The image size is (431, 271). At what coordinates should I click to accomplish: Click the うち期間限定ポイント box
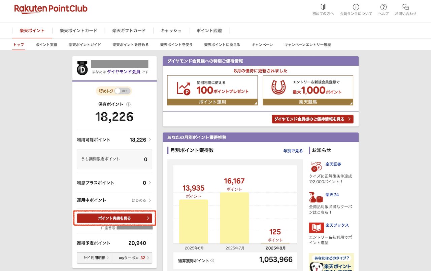click(114, 159)
